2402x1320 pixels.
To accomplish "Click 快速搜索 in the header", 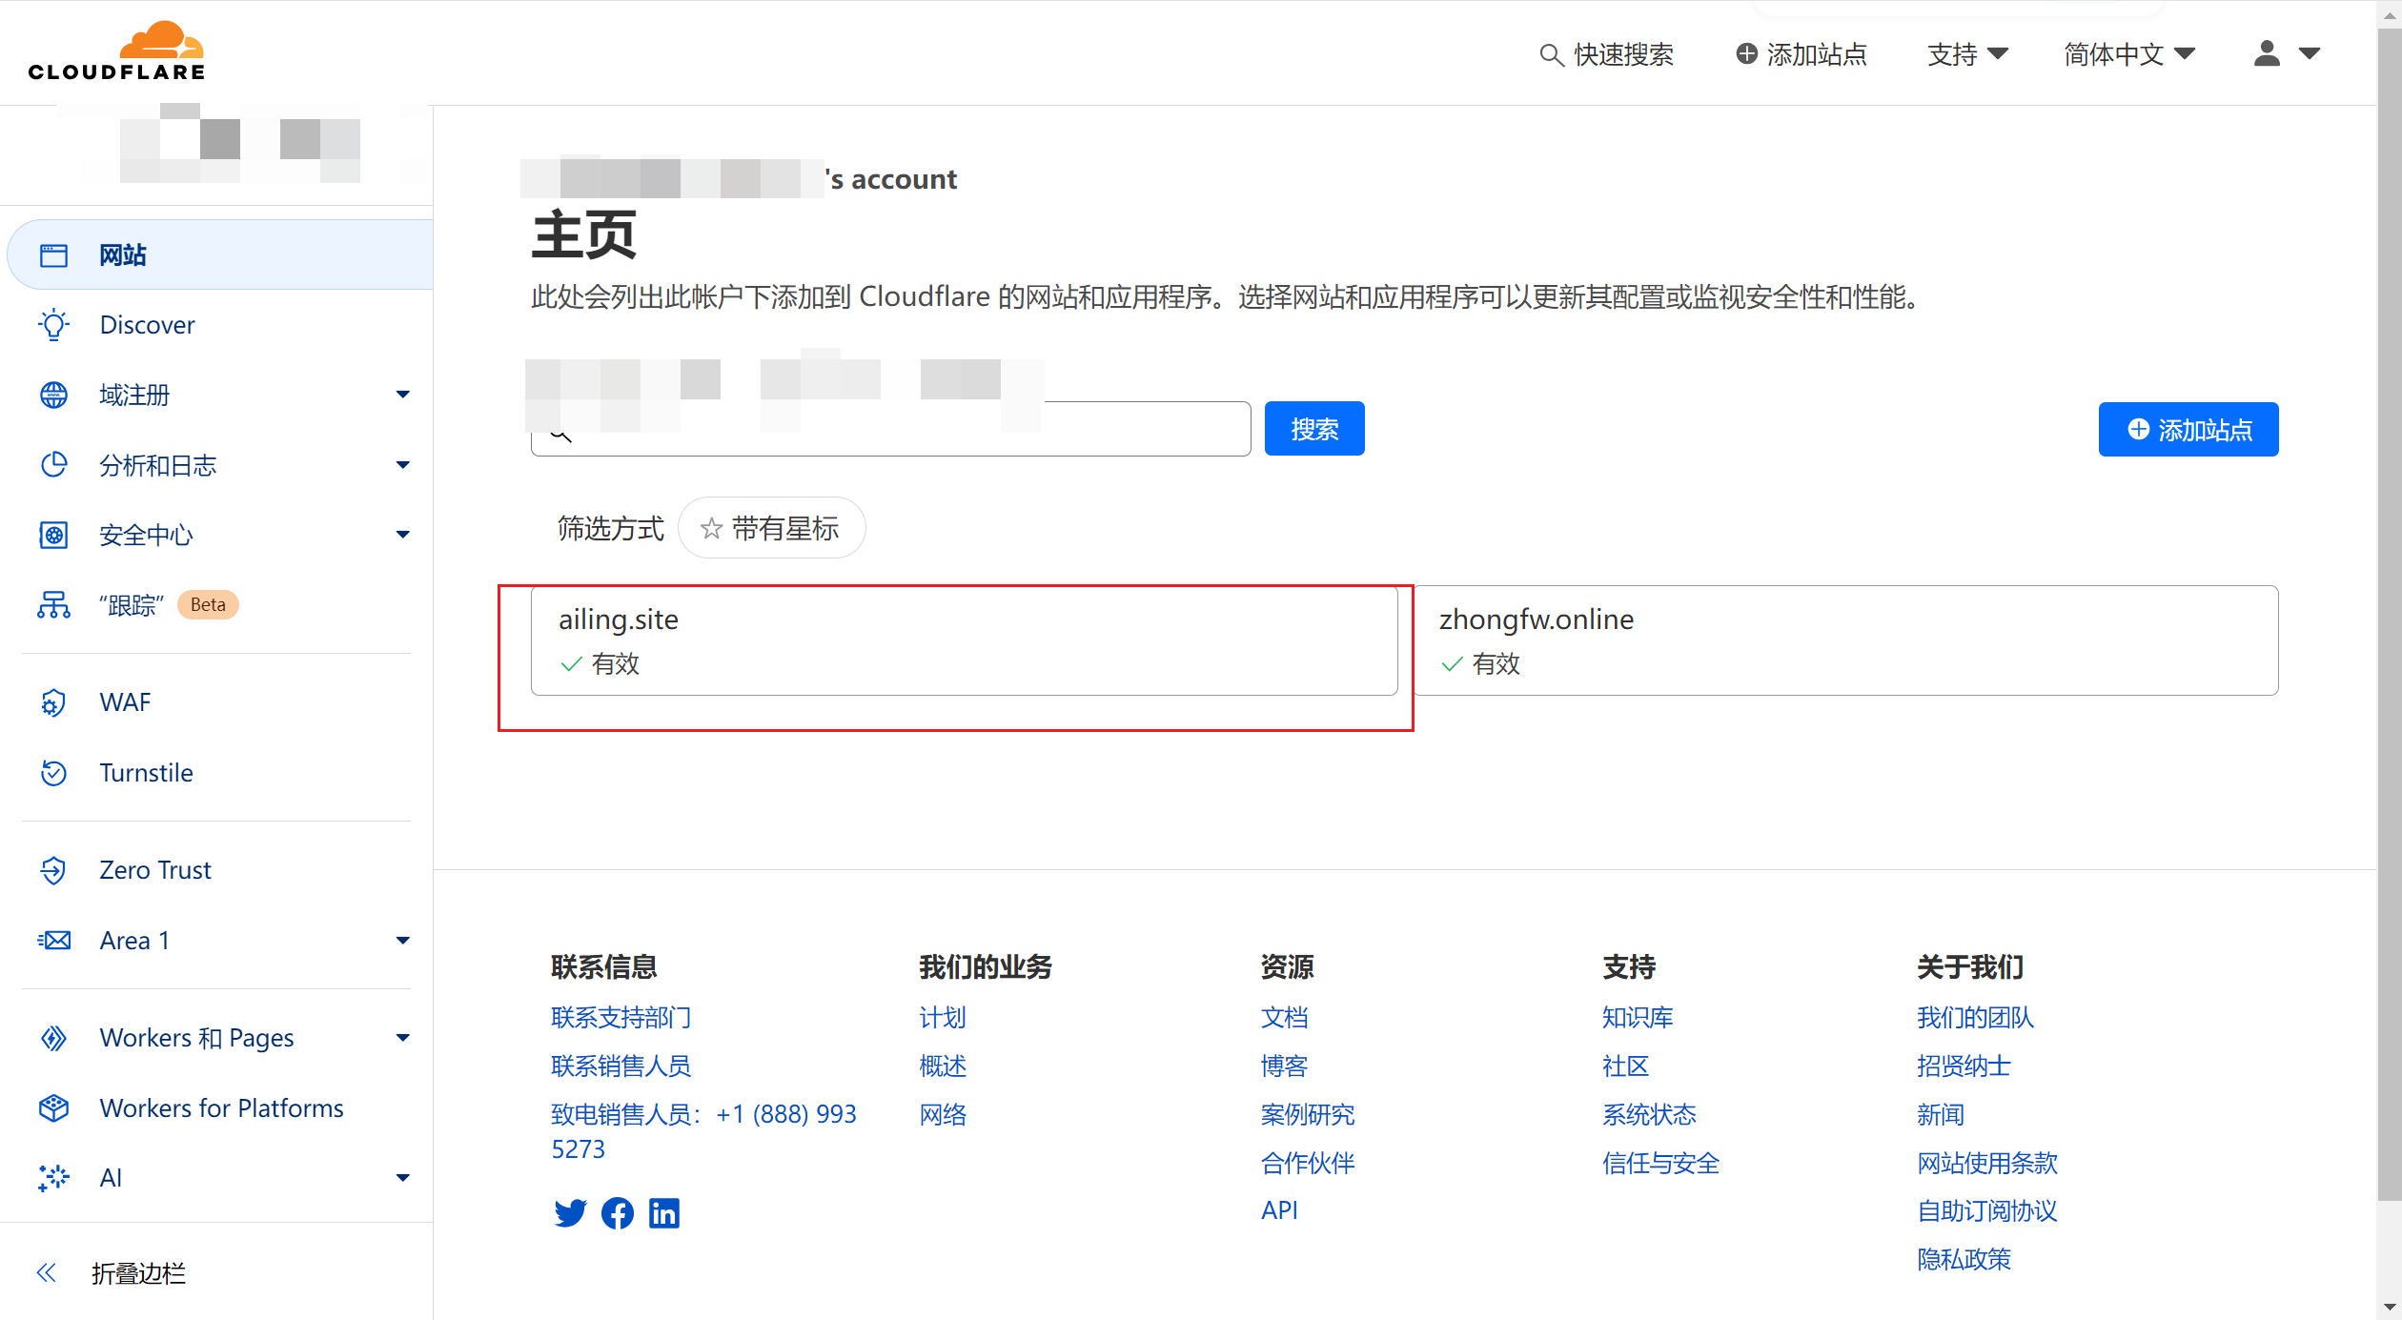I will click(1623, 54).
